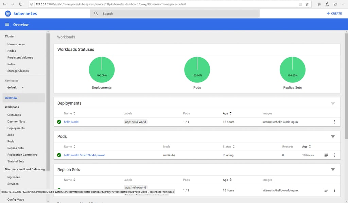348x203 pixels.
Task: Click the main page vertical scrollbar
Action: (x=346, y=86)
